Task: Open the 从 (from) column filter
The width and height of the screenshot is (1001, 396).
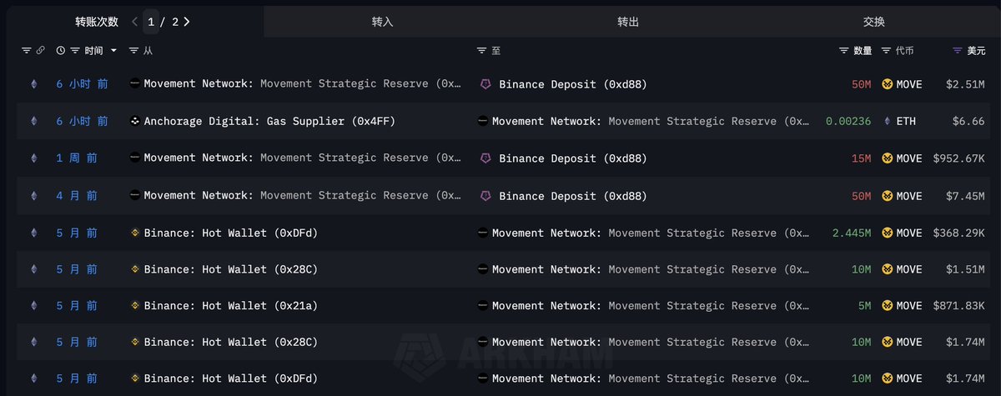Action: point(134,51)
